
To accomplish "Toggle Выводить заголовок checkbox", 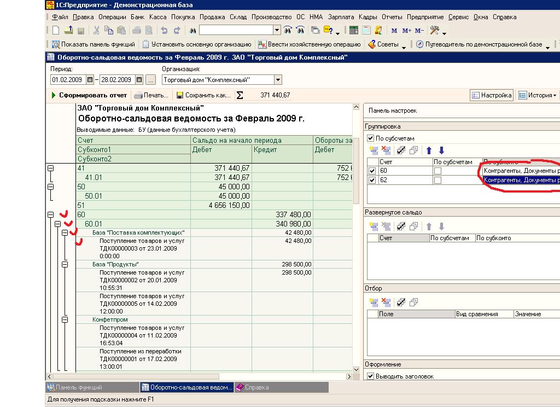I will pyautogui.click(x=370, y=376).
